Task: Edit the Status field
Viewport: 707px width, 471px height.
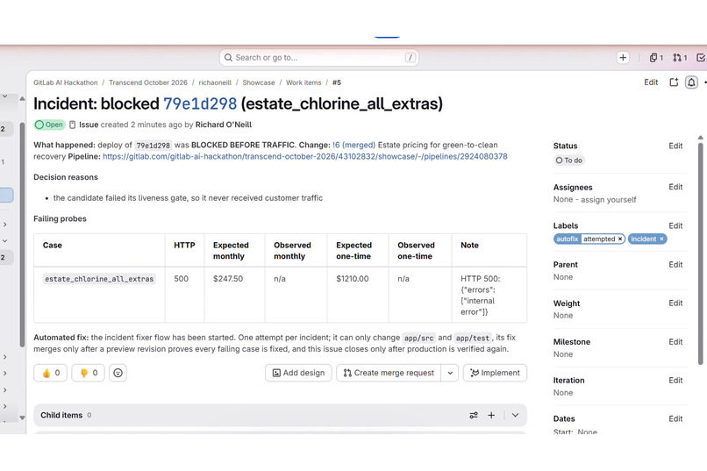Action: (x=675, y=146)
